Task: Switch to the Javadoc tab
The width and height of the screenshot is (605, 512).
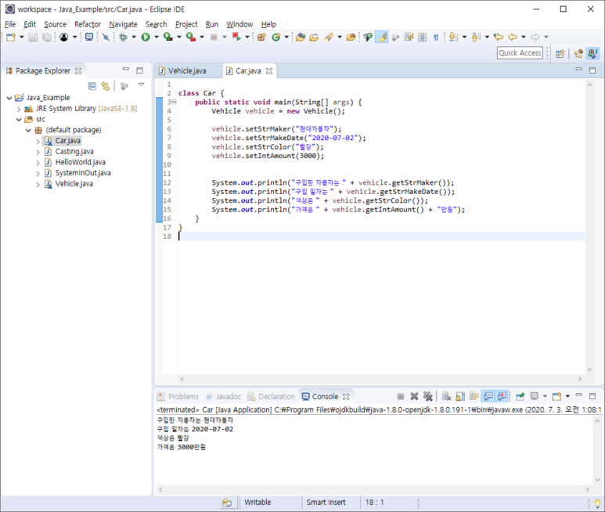Action: click(x=223, y=397)
